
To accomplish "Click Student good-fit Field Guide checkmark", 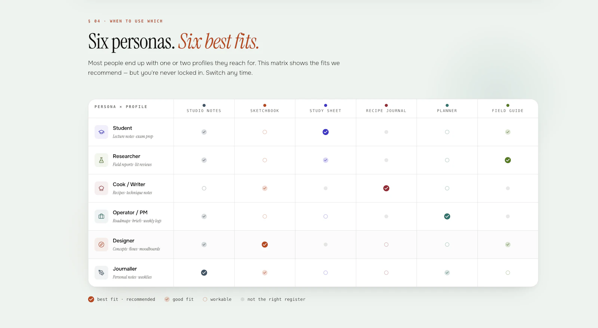I will (x=508, y=132).
